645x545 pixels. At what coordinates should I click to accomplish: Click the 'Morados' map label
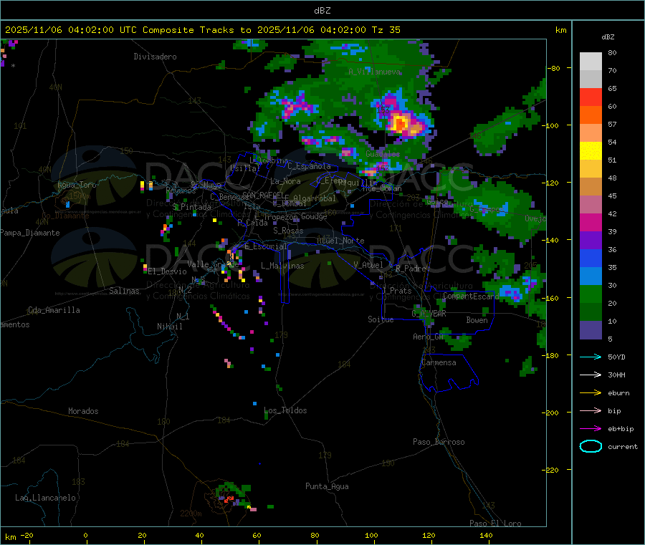click(83, 411)
